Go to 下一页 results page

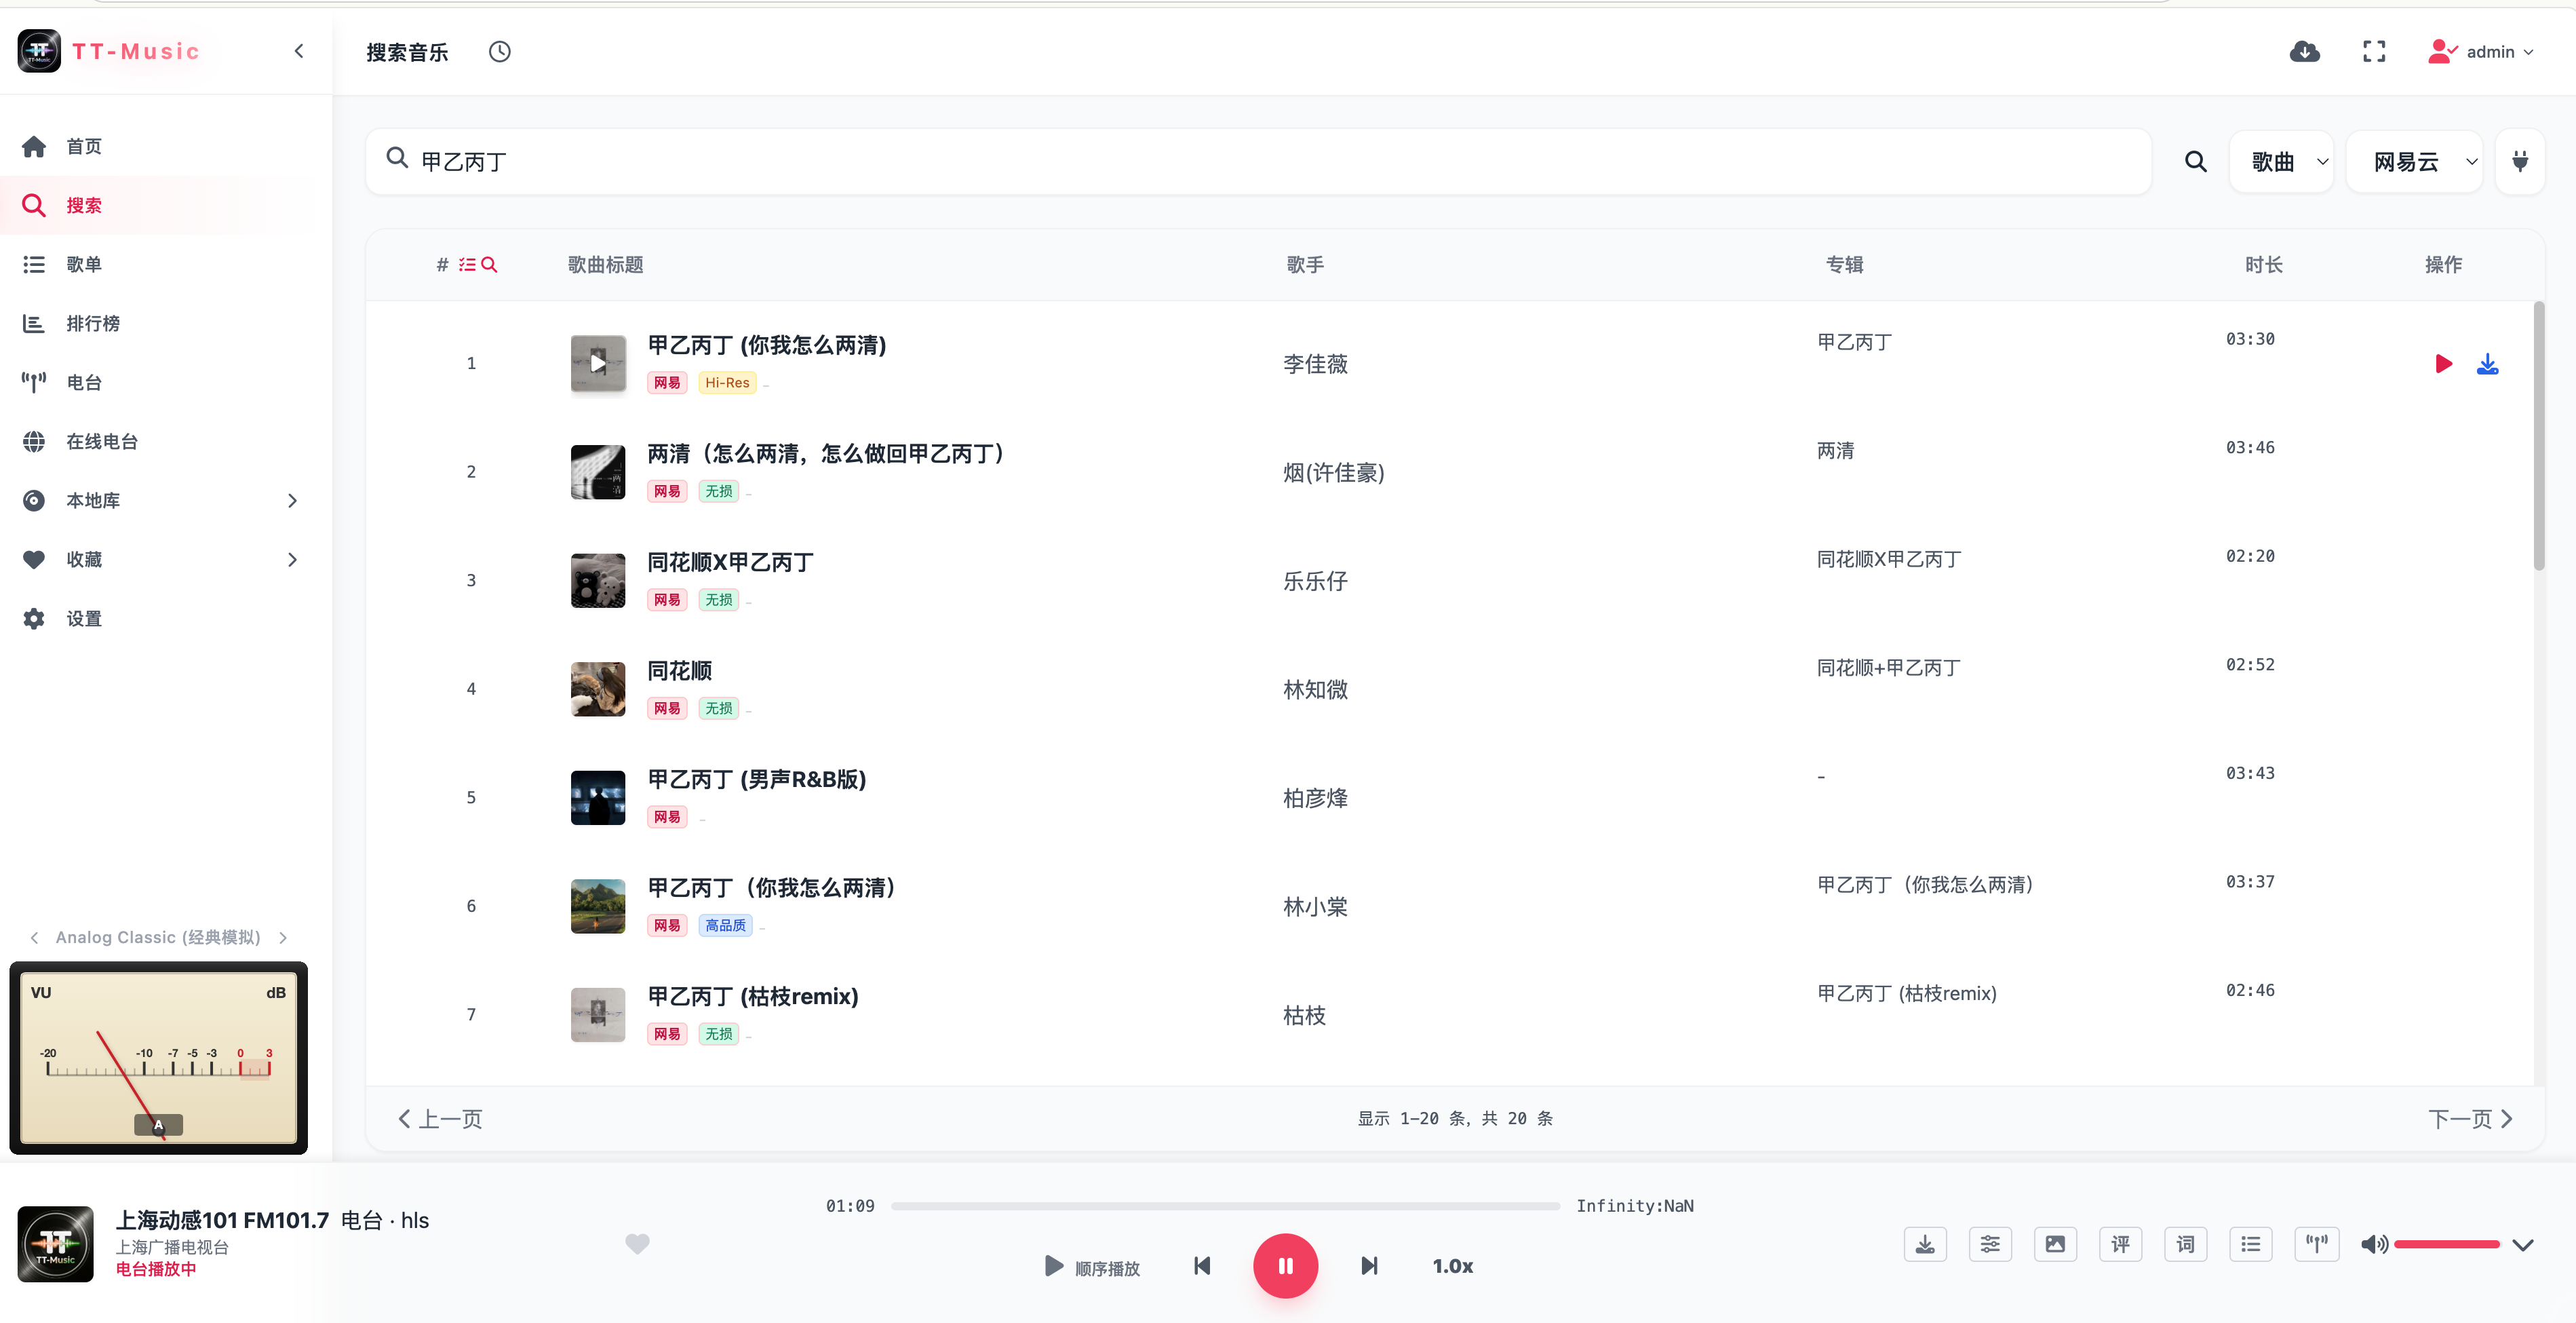click(2470, 1118)
